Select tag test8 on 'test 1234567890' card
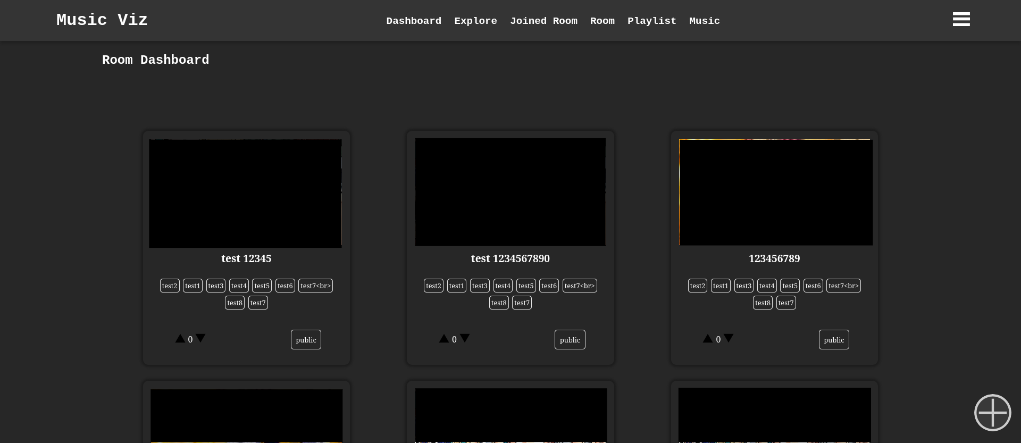 [x=499, y=303]
